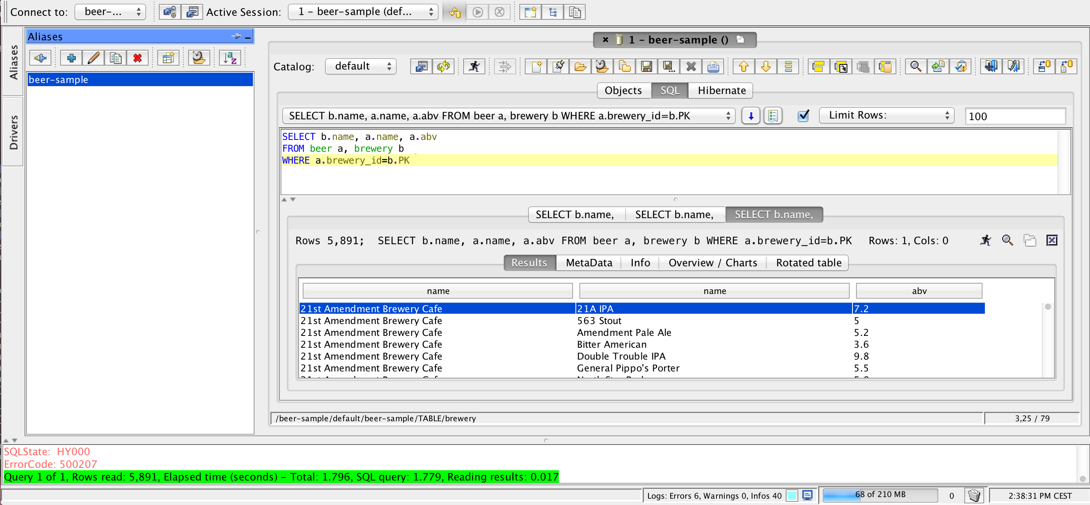
Task: Click the print icon in session toolbar
Action: pyautogui.click(x=713, y=66)
